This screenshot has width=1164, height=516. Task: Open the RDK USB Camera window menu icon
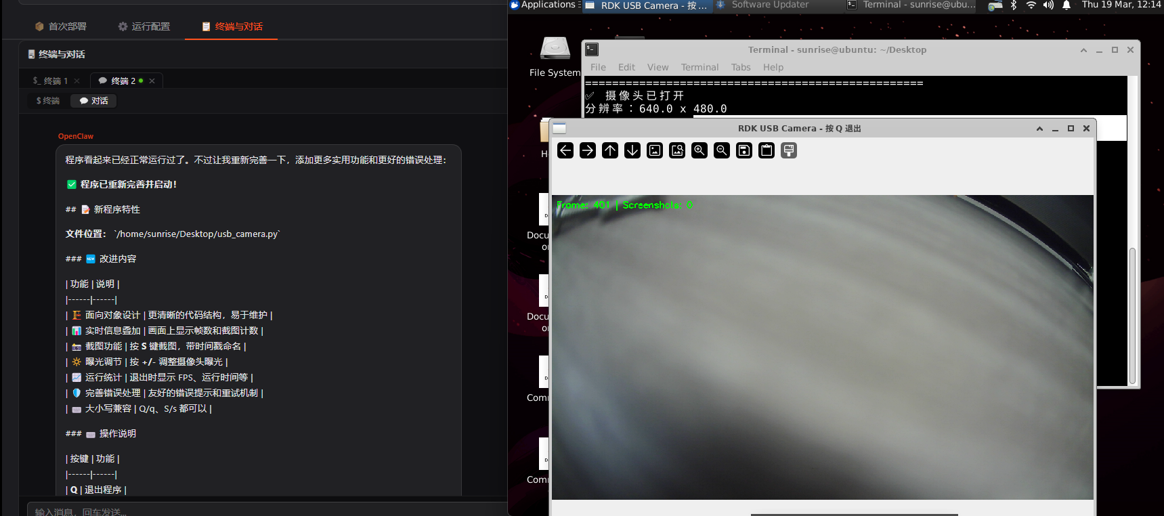559,128
